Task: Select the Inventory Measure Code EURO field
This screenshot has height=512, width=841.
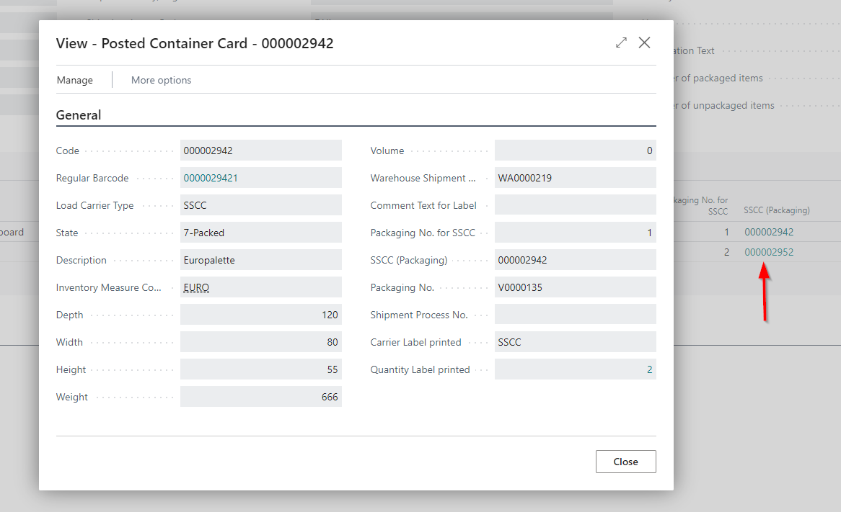Action: (260, 287)
